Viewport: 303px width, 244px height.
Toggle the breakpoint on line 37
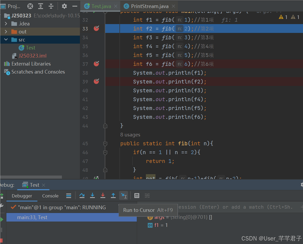point(96,64)
